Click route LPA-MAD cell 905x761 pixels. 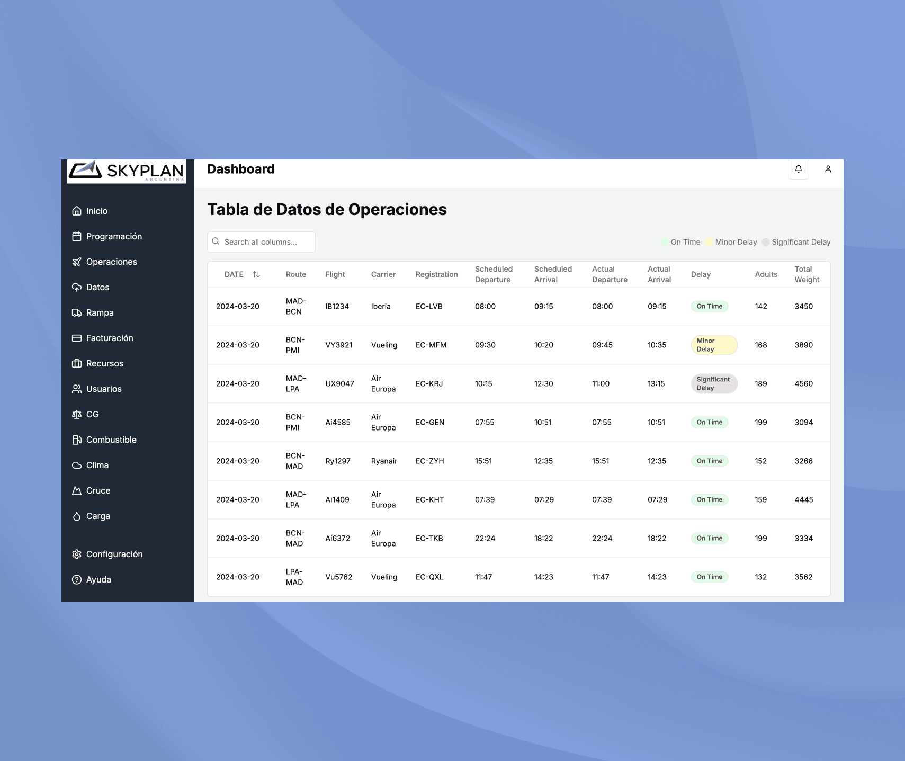click(294, 577)
